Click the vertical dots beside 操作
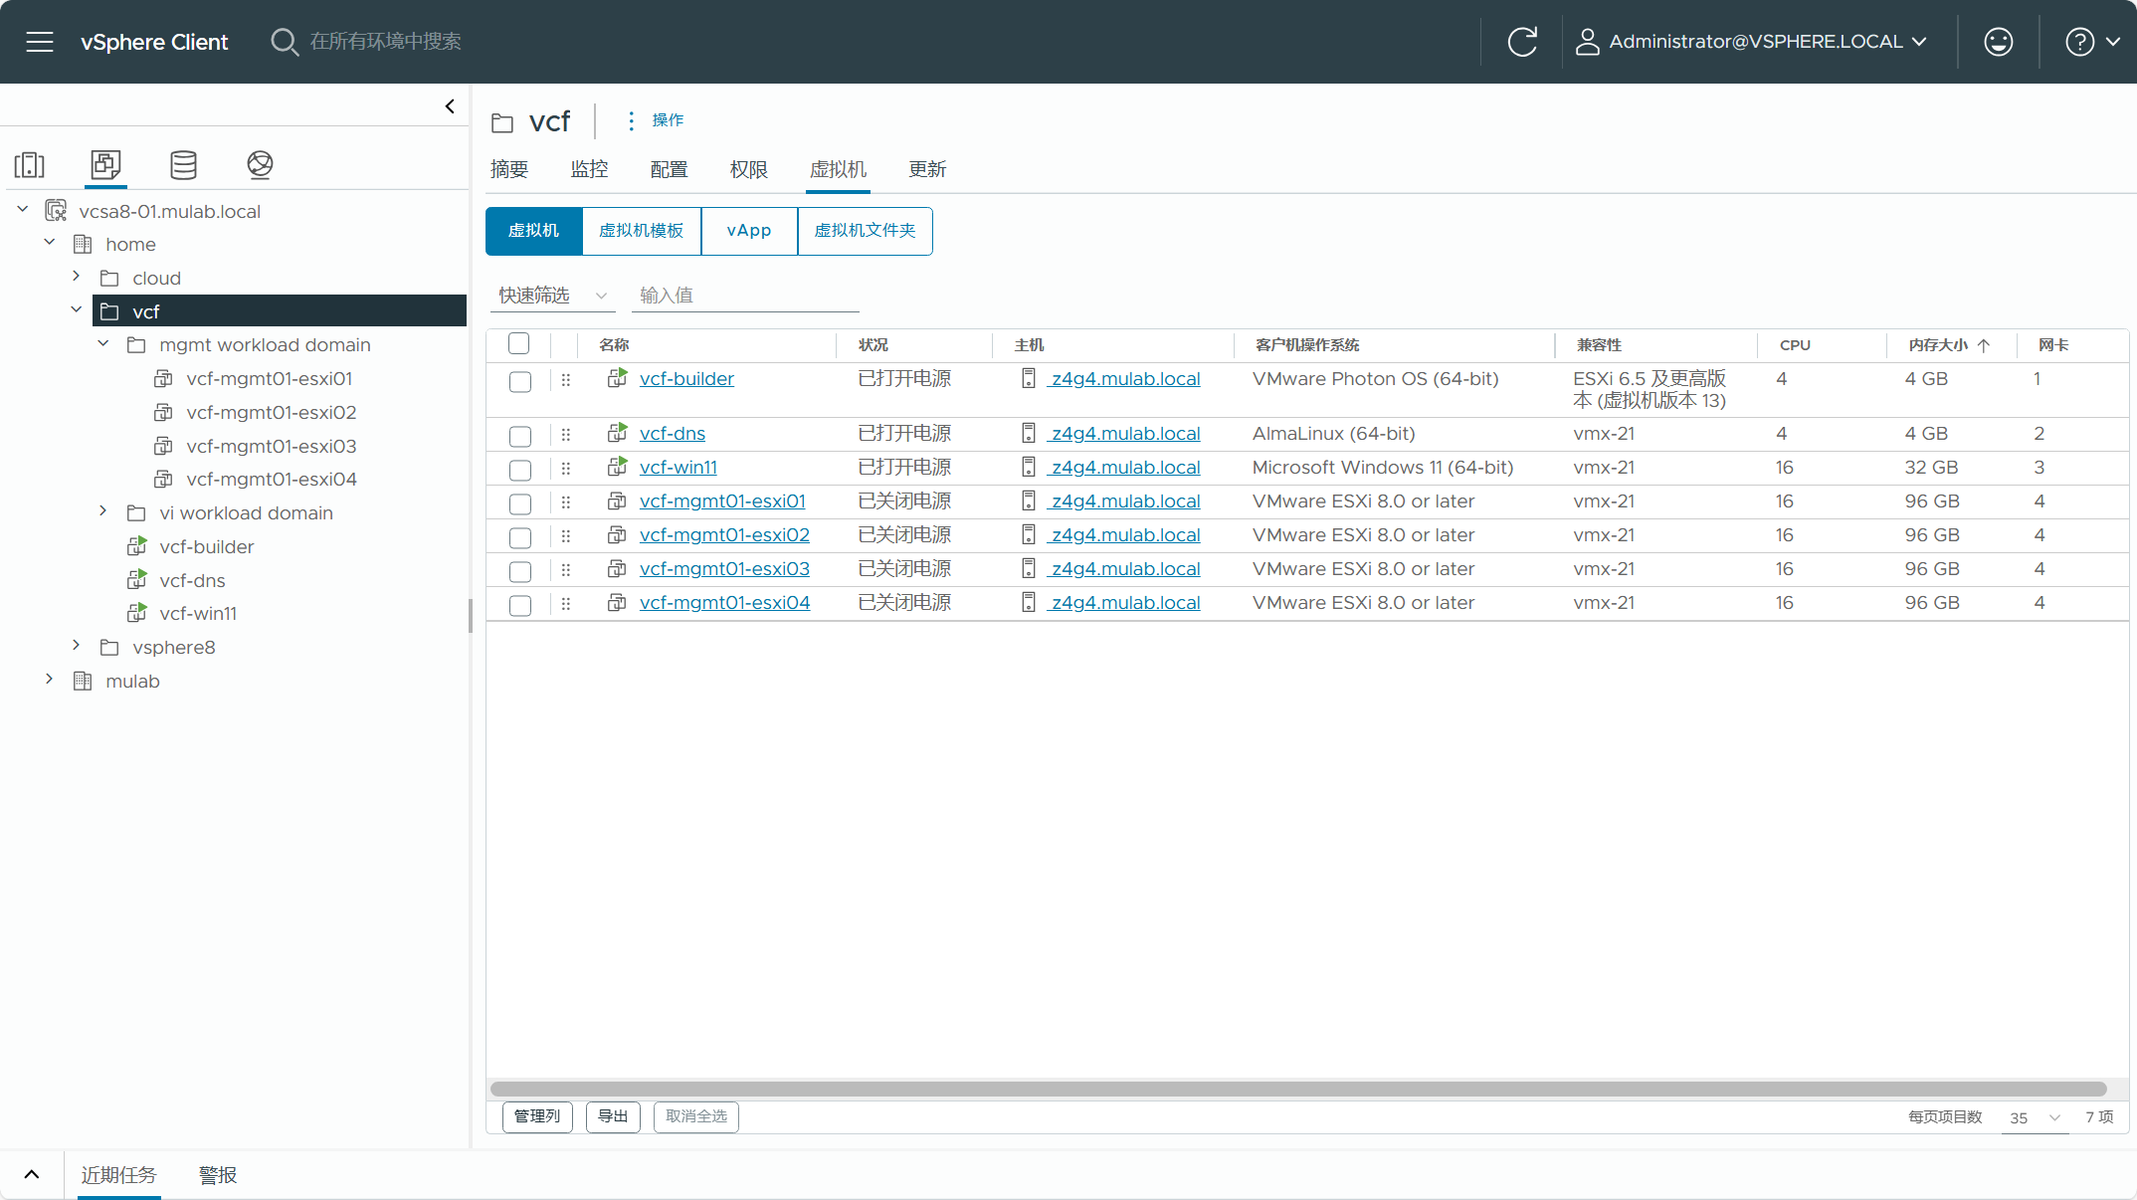 click(631, 120)
